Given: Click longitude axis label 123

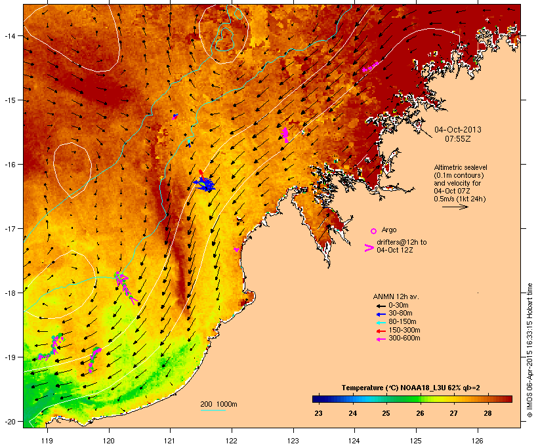Looking at the screenshot, I should pyautogui.click(x=293, y=441).
